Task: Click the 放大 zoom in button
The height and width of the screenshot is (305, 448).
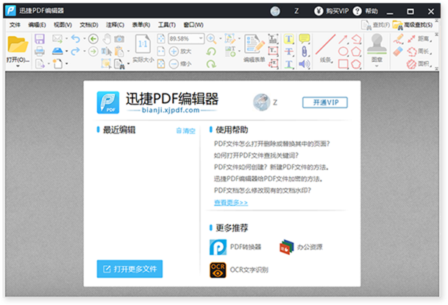Action: coord(180,52)
